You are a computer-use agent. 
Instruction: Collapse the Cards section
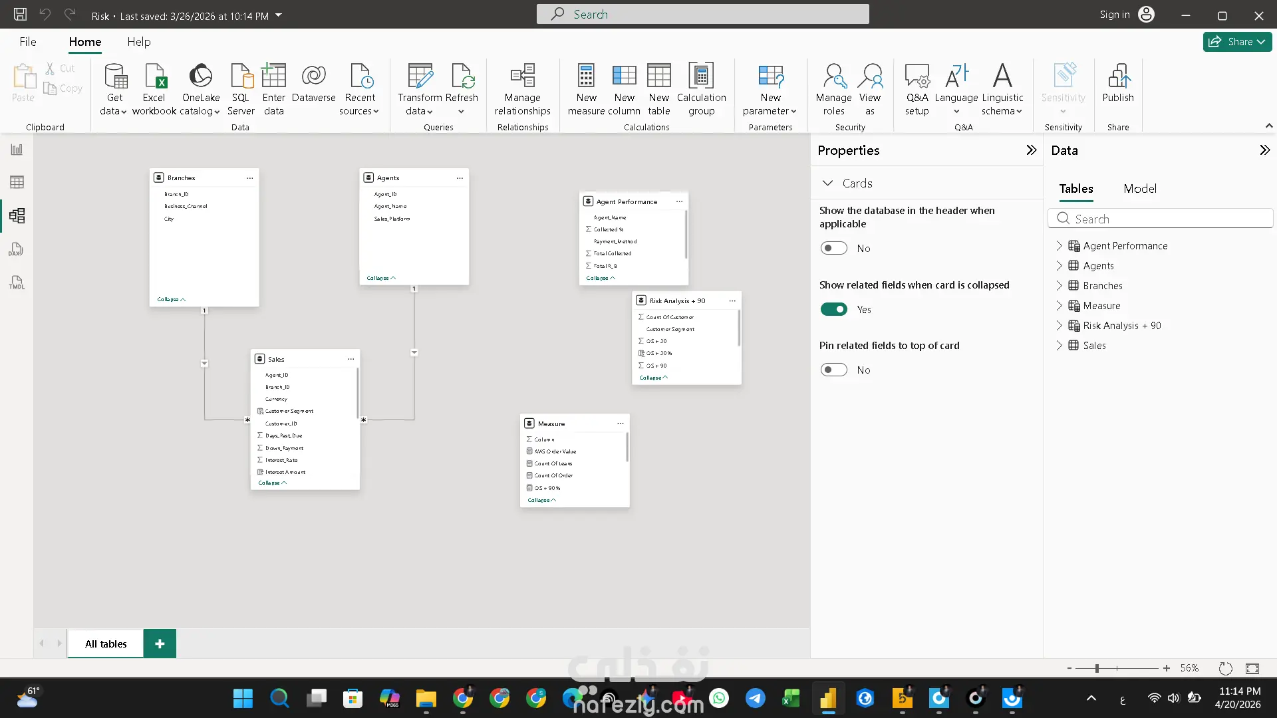[x=828, y=183]
